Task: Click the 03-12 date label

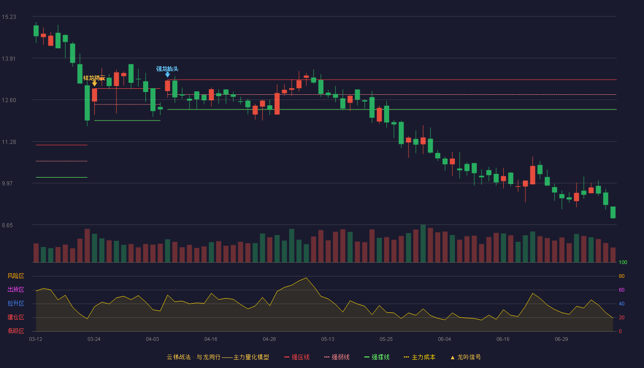Action: (35, 339)
